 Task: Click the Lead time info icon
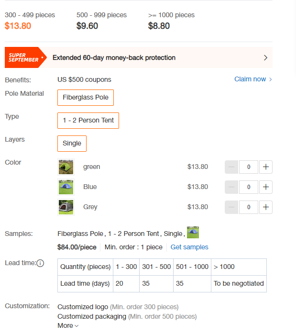40,263
